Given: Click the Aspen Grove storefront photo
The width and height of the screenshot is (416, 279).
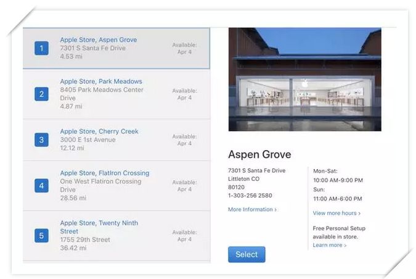Looking at the screenshot, I should 304,79.
